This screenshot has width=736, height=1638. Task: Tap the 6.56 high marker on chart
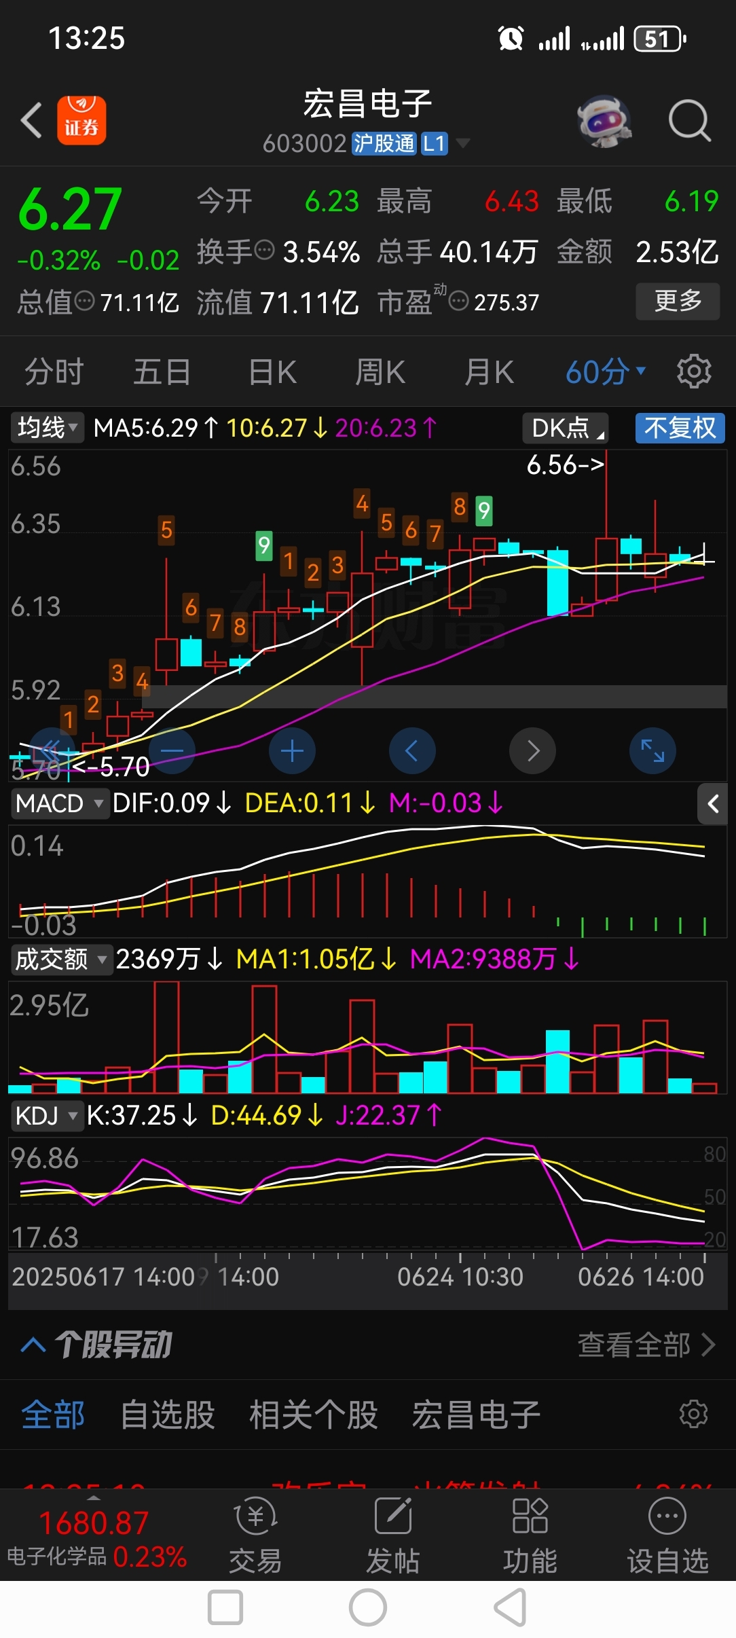click(565, 465)
